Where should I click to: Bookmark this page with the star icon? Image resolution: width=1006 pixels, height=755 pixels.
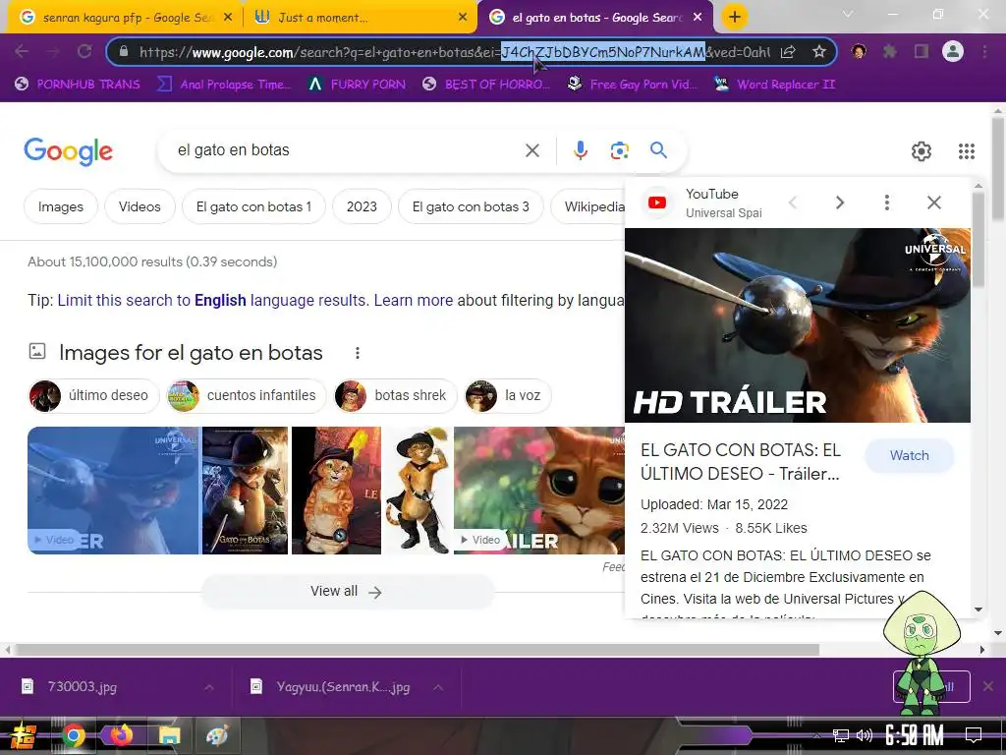tap(818, 52)
